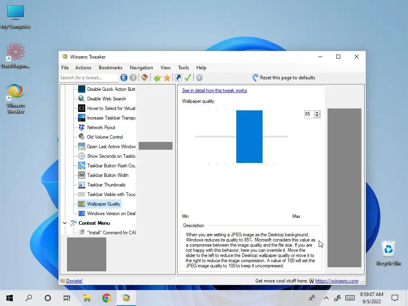Screen dimensions: 408x306
Task: Open the Winaero Tweaker desktop shortcut
Action: pos(16,99)
